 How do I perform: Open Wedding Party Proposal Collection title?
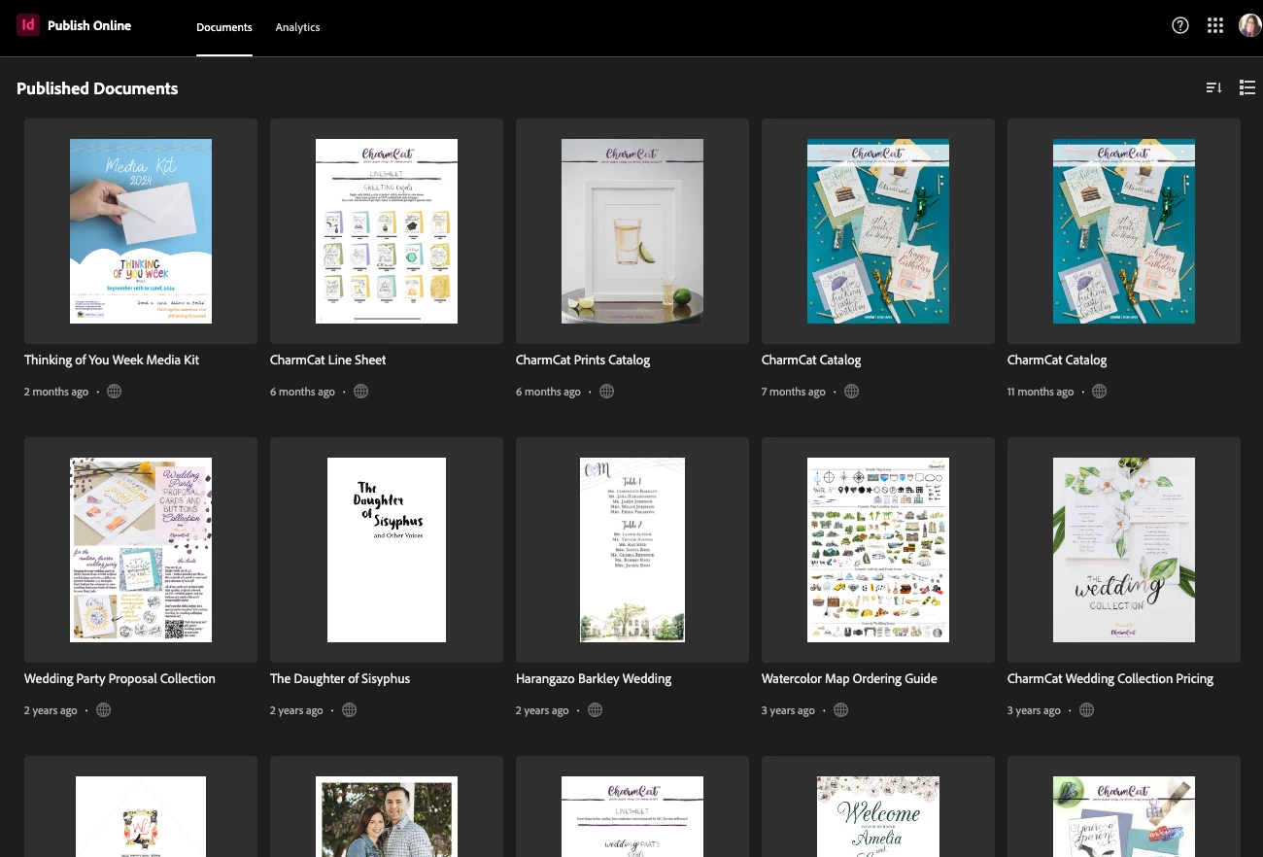(x=119, y=678)
